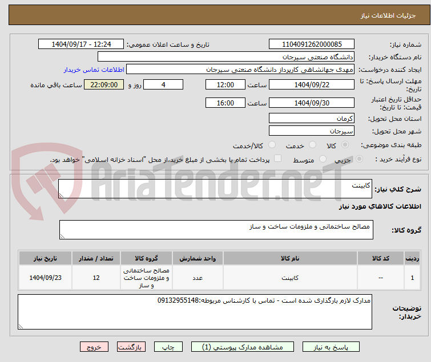Click the شهر محل تحویل field سیرجان
The height and width of the screenshot is (362, 431).
(x=312, y=131)
